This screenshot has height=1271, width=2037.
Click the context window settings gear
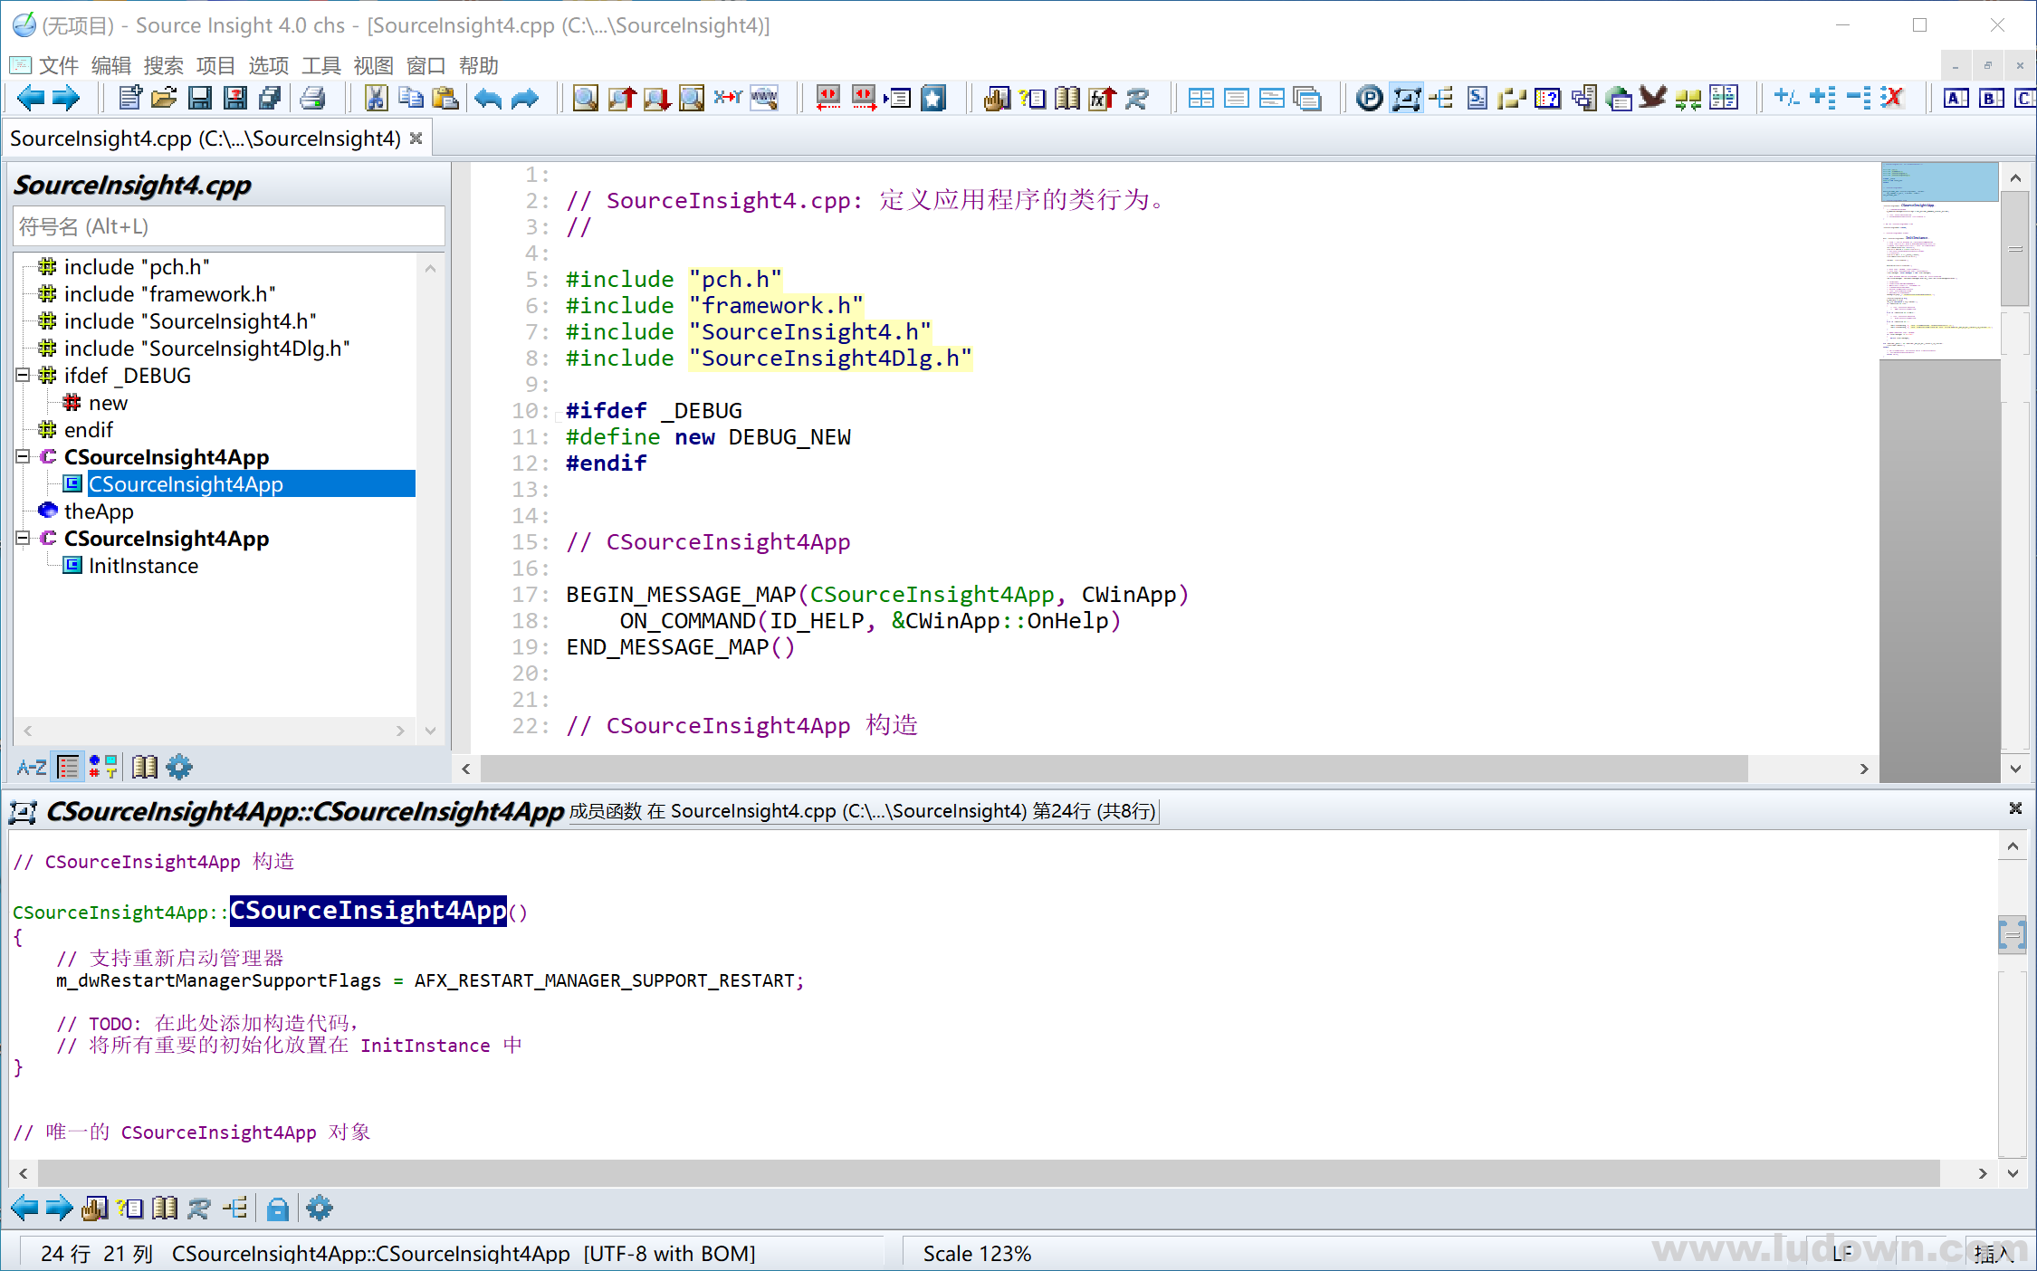320,1209
